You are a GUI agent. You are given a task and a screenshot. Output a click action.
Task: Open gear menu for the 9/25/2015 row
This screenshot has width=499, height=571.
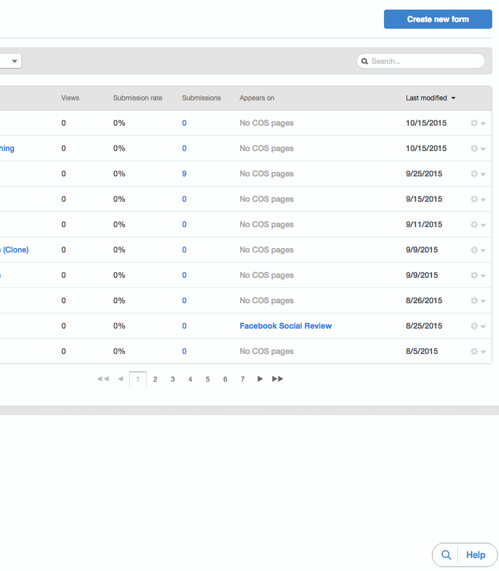(x=478, y=174)
